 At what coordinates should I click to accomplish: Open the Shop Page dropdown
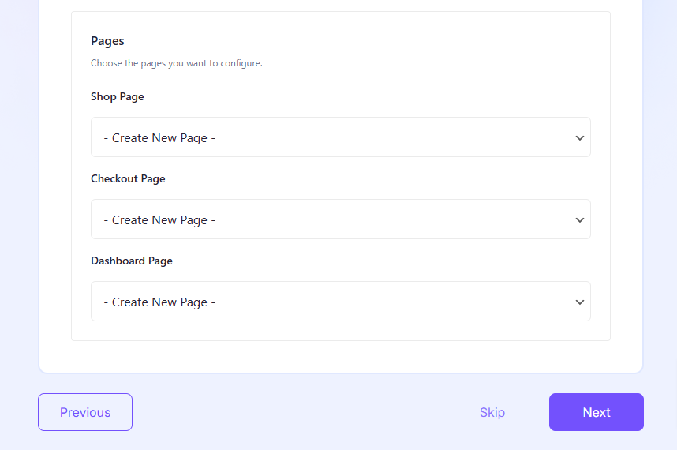click(341, 137)
